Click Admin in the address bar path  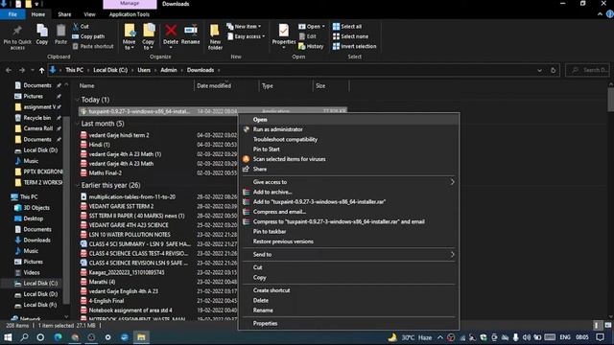coord(169,70)
